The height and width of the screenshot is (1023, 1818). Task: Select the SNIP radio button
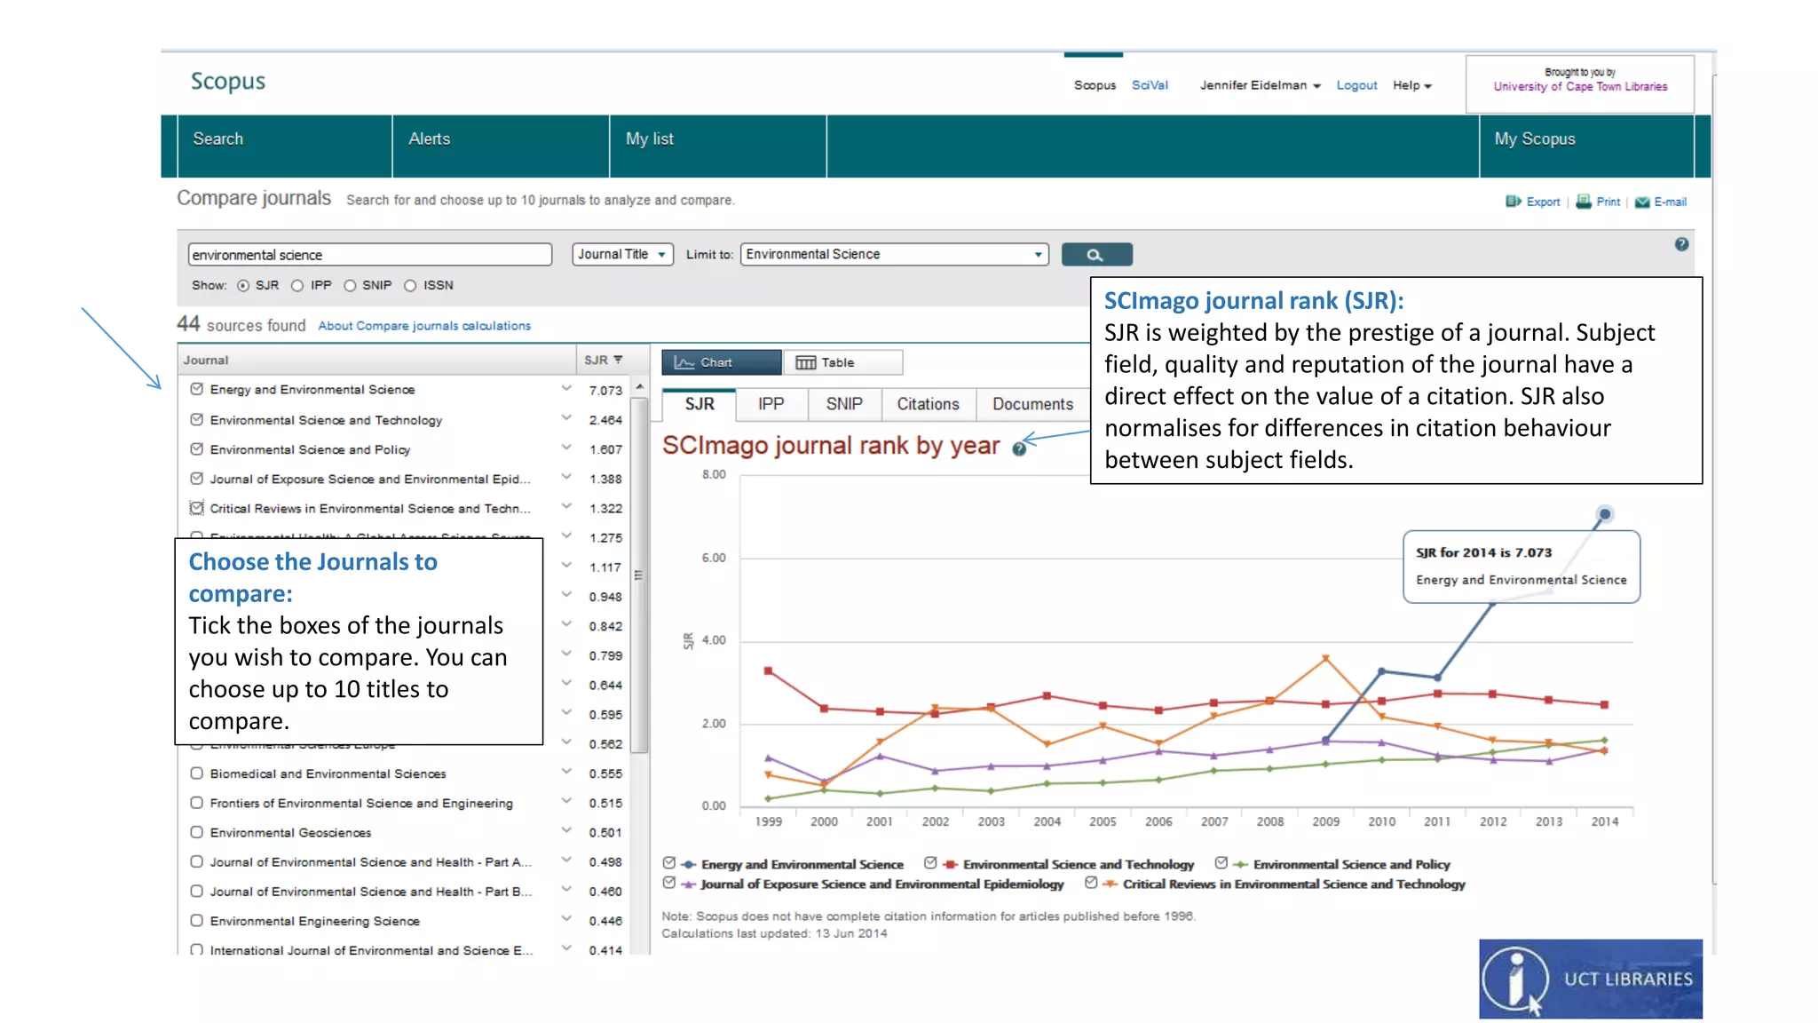(x=350, y=286)
